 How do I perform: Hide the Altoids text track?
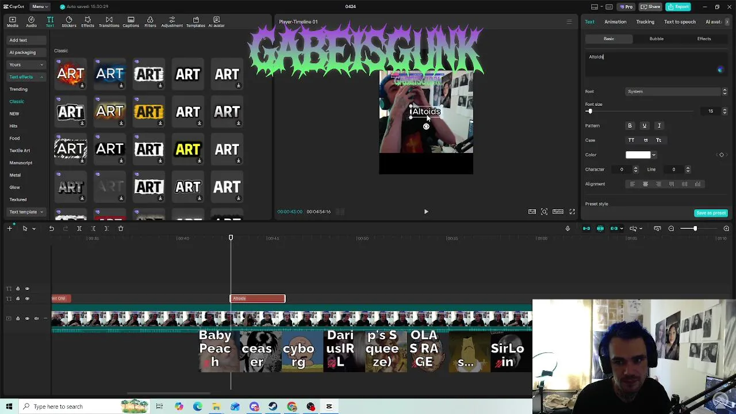(x=27, y=298)
